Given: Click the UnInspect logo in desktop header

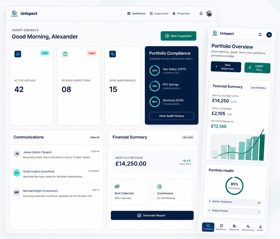Looking at the screenshot, I should click(15, 13).
